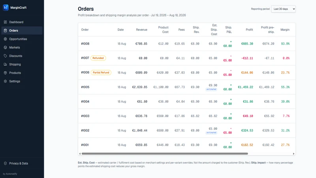Image resolution: width=316 pixels, height=178 pixels.
Task: Select order #1002
Action: 85,131
